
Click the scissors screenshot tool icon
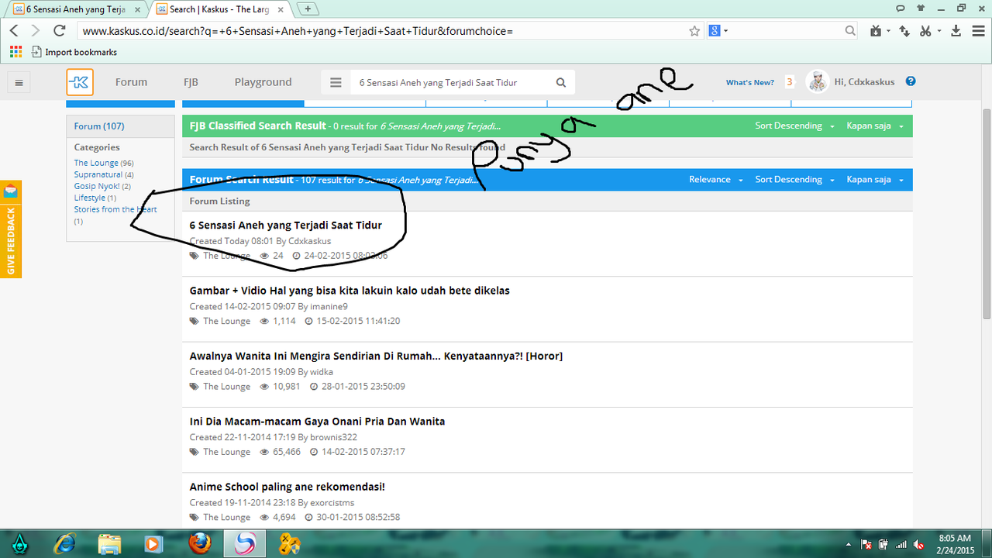click(925, 31)
